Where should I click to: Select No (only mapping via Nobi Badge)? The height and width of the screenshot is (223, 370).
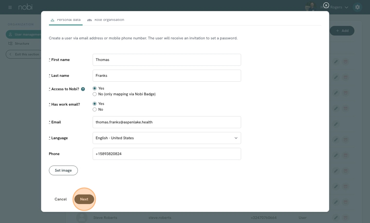(95, 94)
